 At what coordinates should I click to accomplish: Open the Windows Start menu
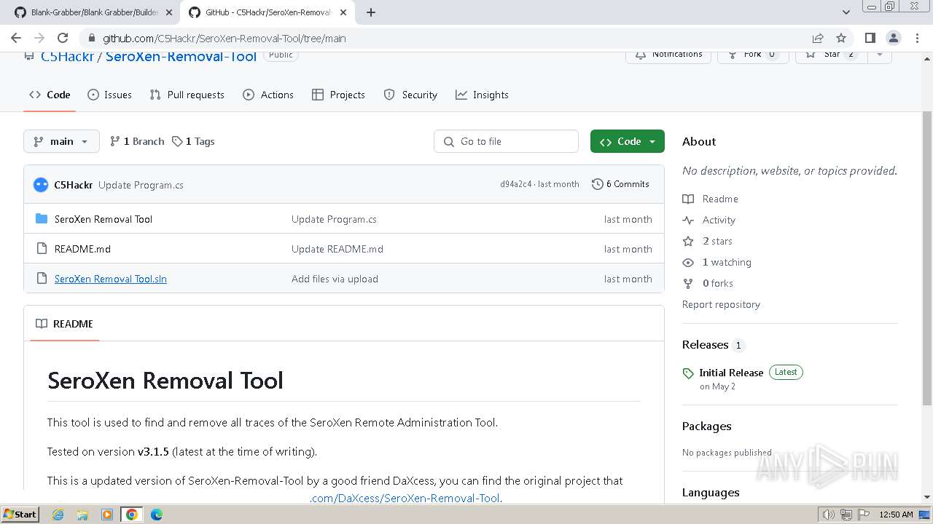(20, 515)
